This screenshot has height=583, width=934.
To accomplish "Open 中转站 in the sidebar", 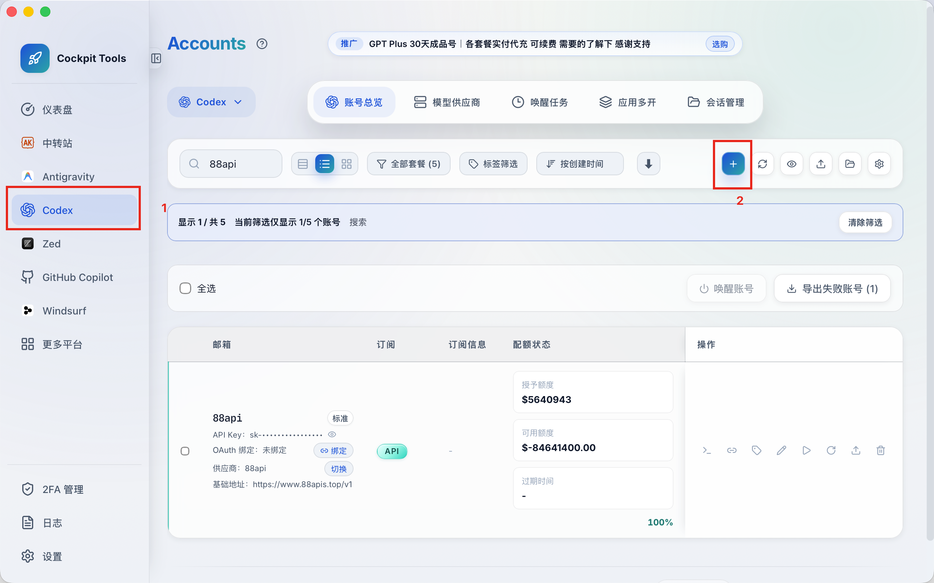I will pos(74,143).
